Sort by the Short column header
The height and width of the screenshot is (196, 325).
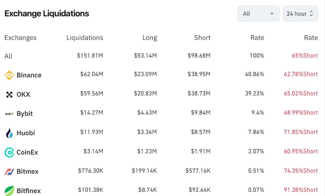202,38
